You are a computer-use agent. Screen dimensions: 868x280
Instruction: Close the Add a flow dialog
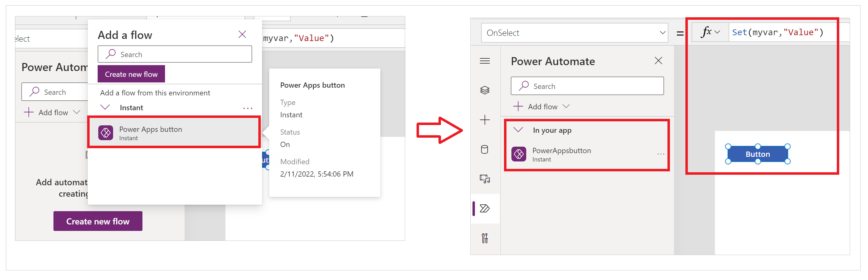pyautogui.click(x=242, y=34)
